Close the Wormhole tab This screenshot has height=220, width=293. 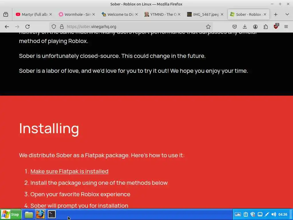coord(94,14)
